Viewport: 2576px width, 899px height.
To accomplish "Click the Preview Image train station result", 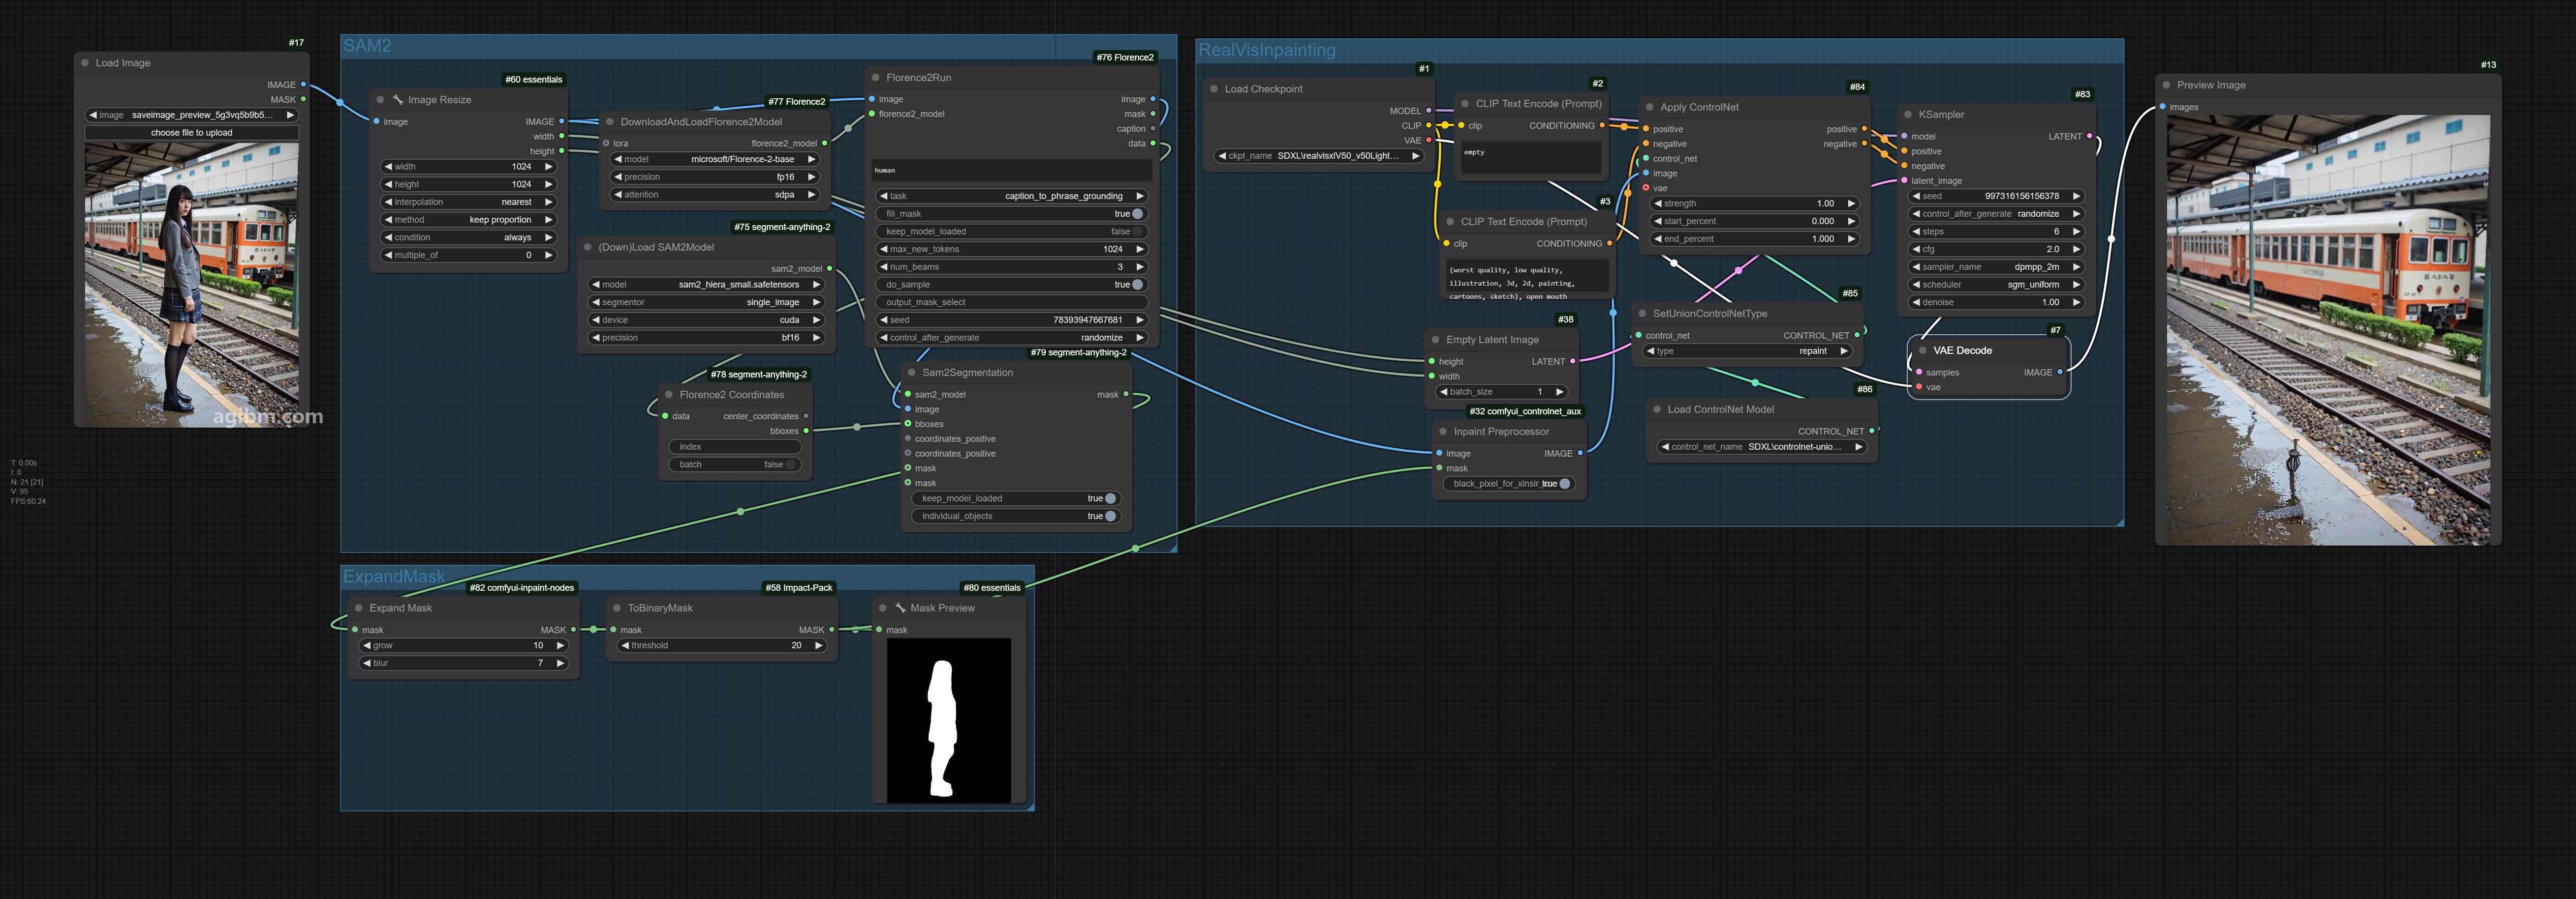I will coord(2328,330).
